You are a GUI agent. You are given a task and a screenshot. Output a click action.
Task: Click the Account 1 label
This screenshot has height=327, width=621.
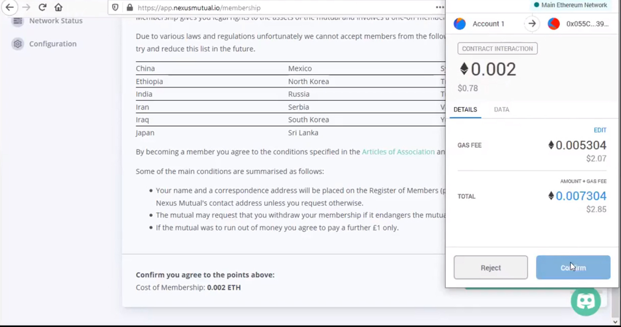488,24
